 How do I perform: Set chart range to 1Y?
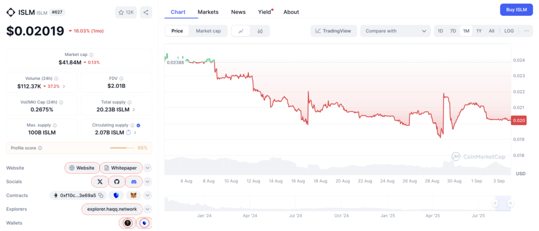pyautogui.click(x=479, y=31)
